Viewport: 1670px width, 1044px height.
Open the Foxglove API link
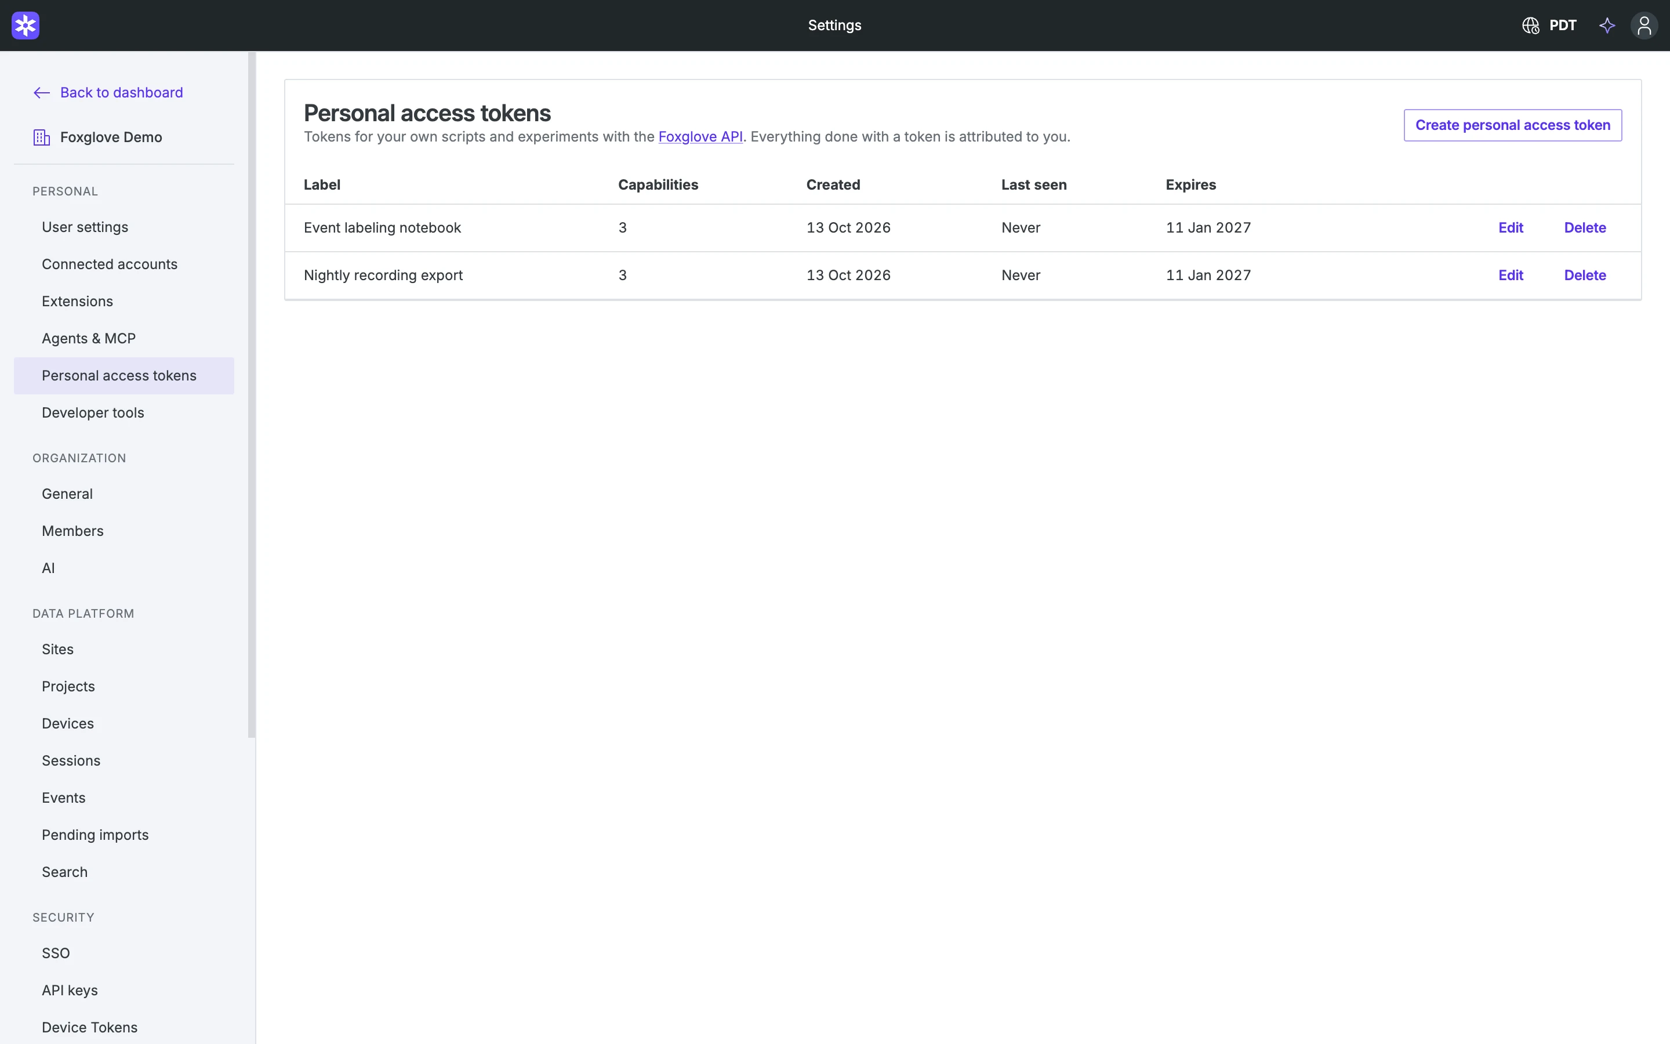(700, 137)
